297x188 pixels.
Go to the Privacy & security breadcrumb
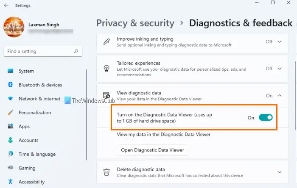click(x=135, y=23)
